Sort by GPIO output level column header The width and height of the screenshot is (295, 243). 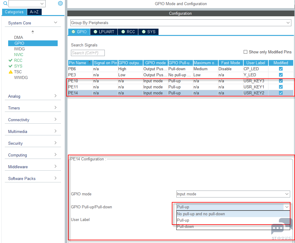130,63
